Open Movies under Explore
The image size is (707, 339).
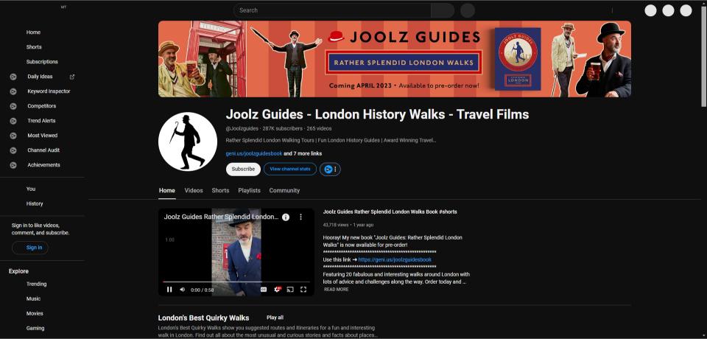(x=35, y=314)
